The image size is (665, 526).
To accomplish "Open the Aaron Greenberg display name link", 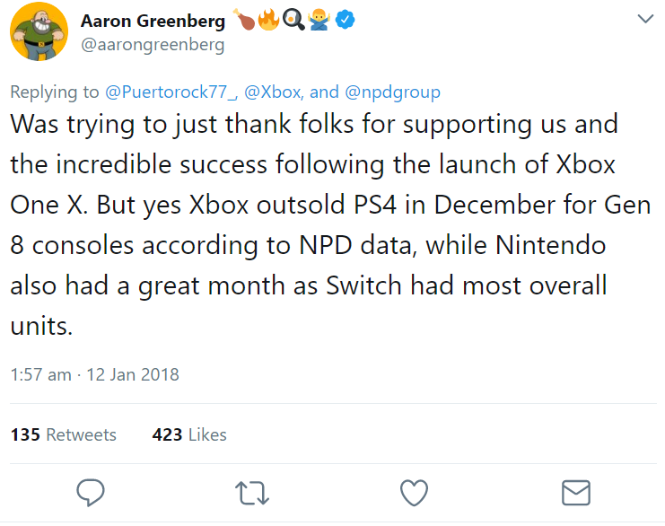I will click(153, 21).
